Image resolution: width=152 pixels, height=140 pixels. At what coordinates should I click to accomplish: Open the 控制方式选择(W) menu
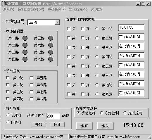click(x=31, y=9)
